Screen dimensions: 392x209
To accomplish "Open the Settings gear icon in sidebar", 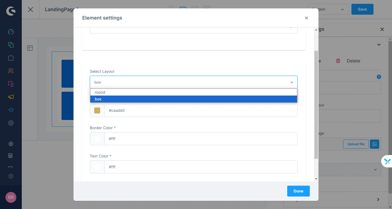I will point(11,123).
